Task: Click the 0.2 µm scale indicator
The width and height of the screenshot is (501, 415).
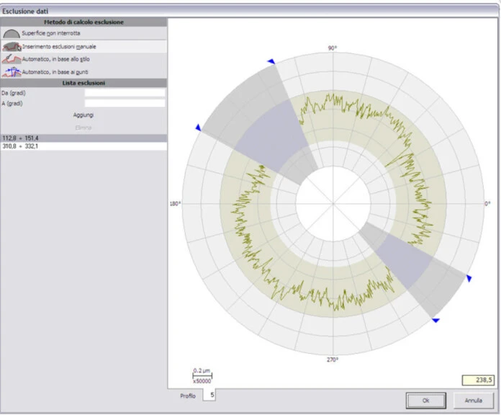Action: click(x=201, y=375)
